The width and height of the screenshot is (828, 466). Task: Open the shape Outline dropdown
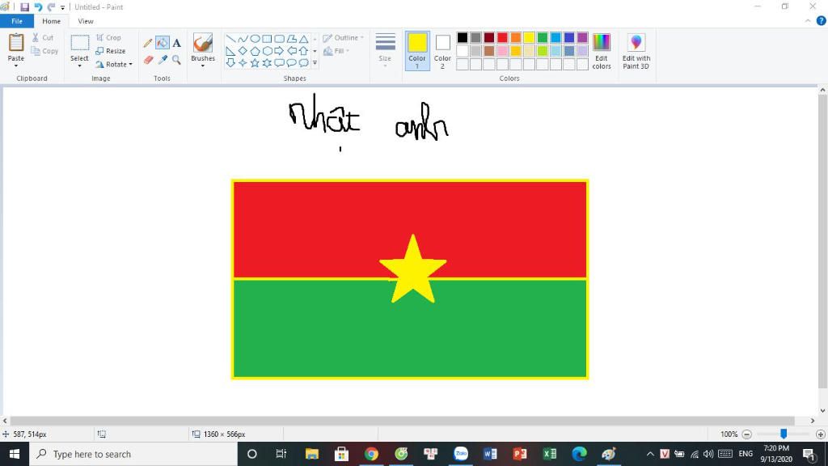[x=343, y=37]
